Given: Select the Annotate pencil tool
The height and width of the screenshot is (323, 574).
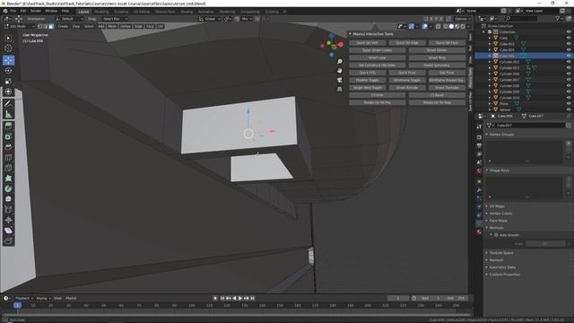Looking at the screenshot, I should [8, 104].
